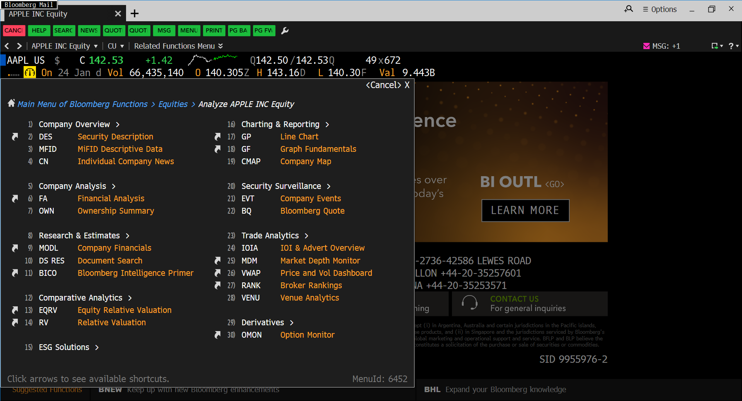The image size is (742, 401).
Task: Open the question mark help menu
Action: 733,46
